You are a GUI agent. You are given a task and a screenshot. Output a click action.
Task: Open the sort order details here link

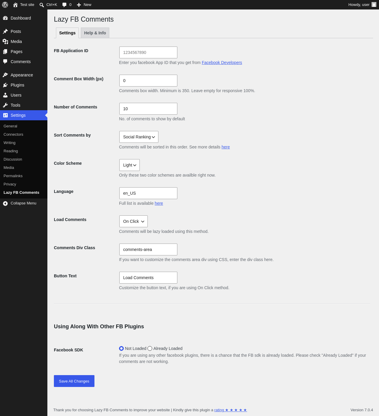(226, 147)
